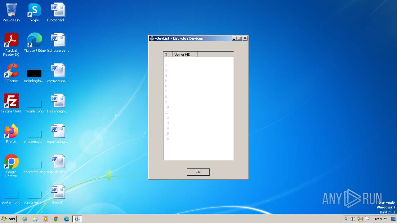Image resolution: width=397 pixels, height=223 pixels.
Task: Select device row 1 in the list
Action: (198, 60)
